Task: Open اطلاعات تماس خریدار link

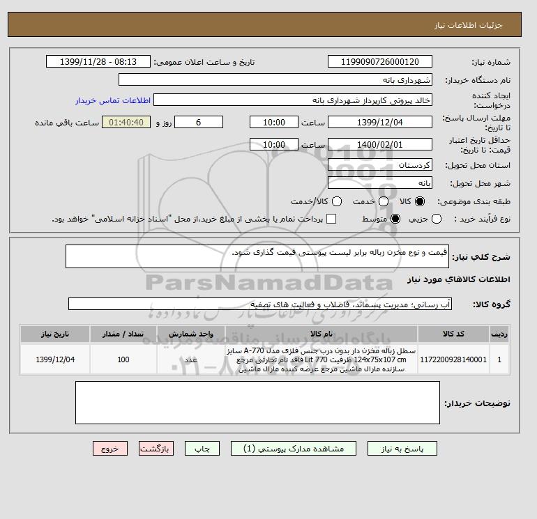Action: (x=113, y=100)
